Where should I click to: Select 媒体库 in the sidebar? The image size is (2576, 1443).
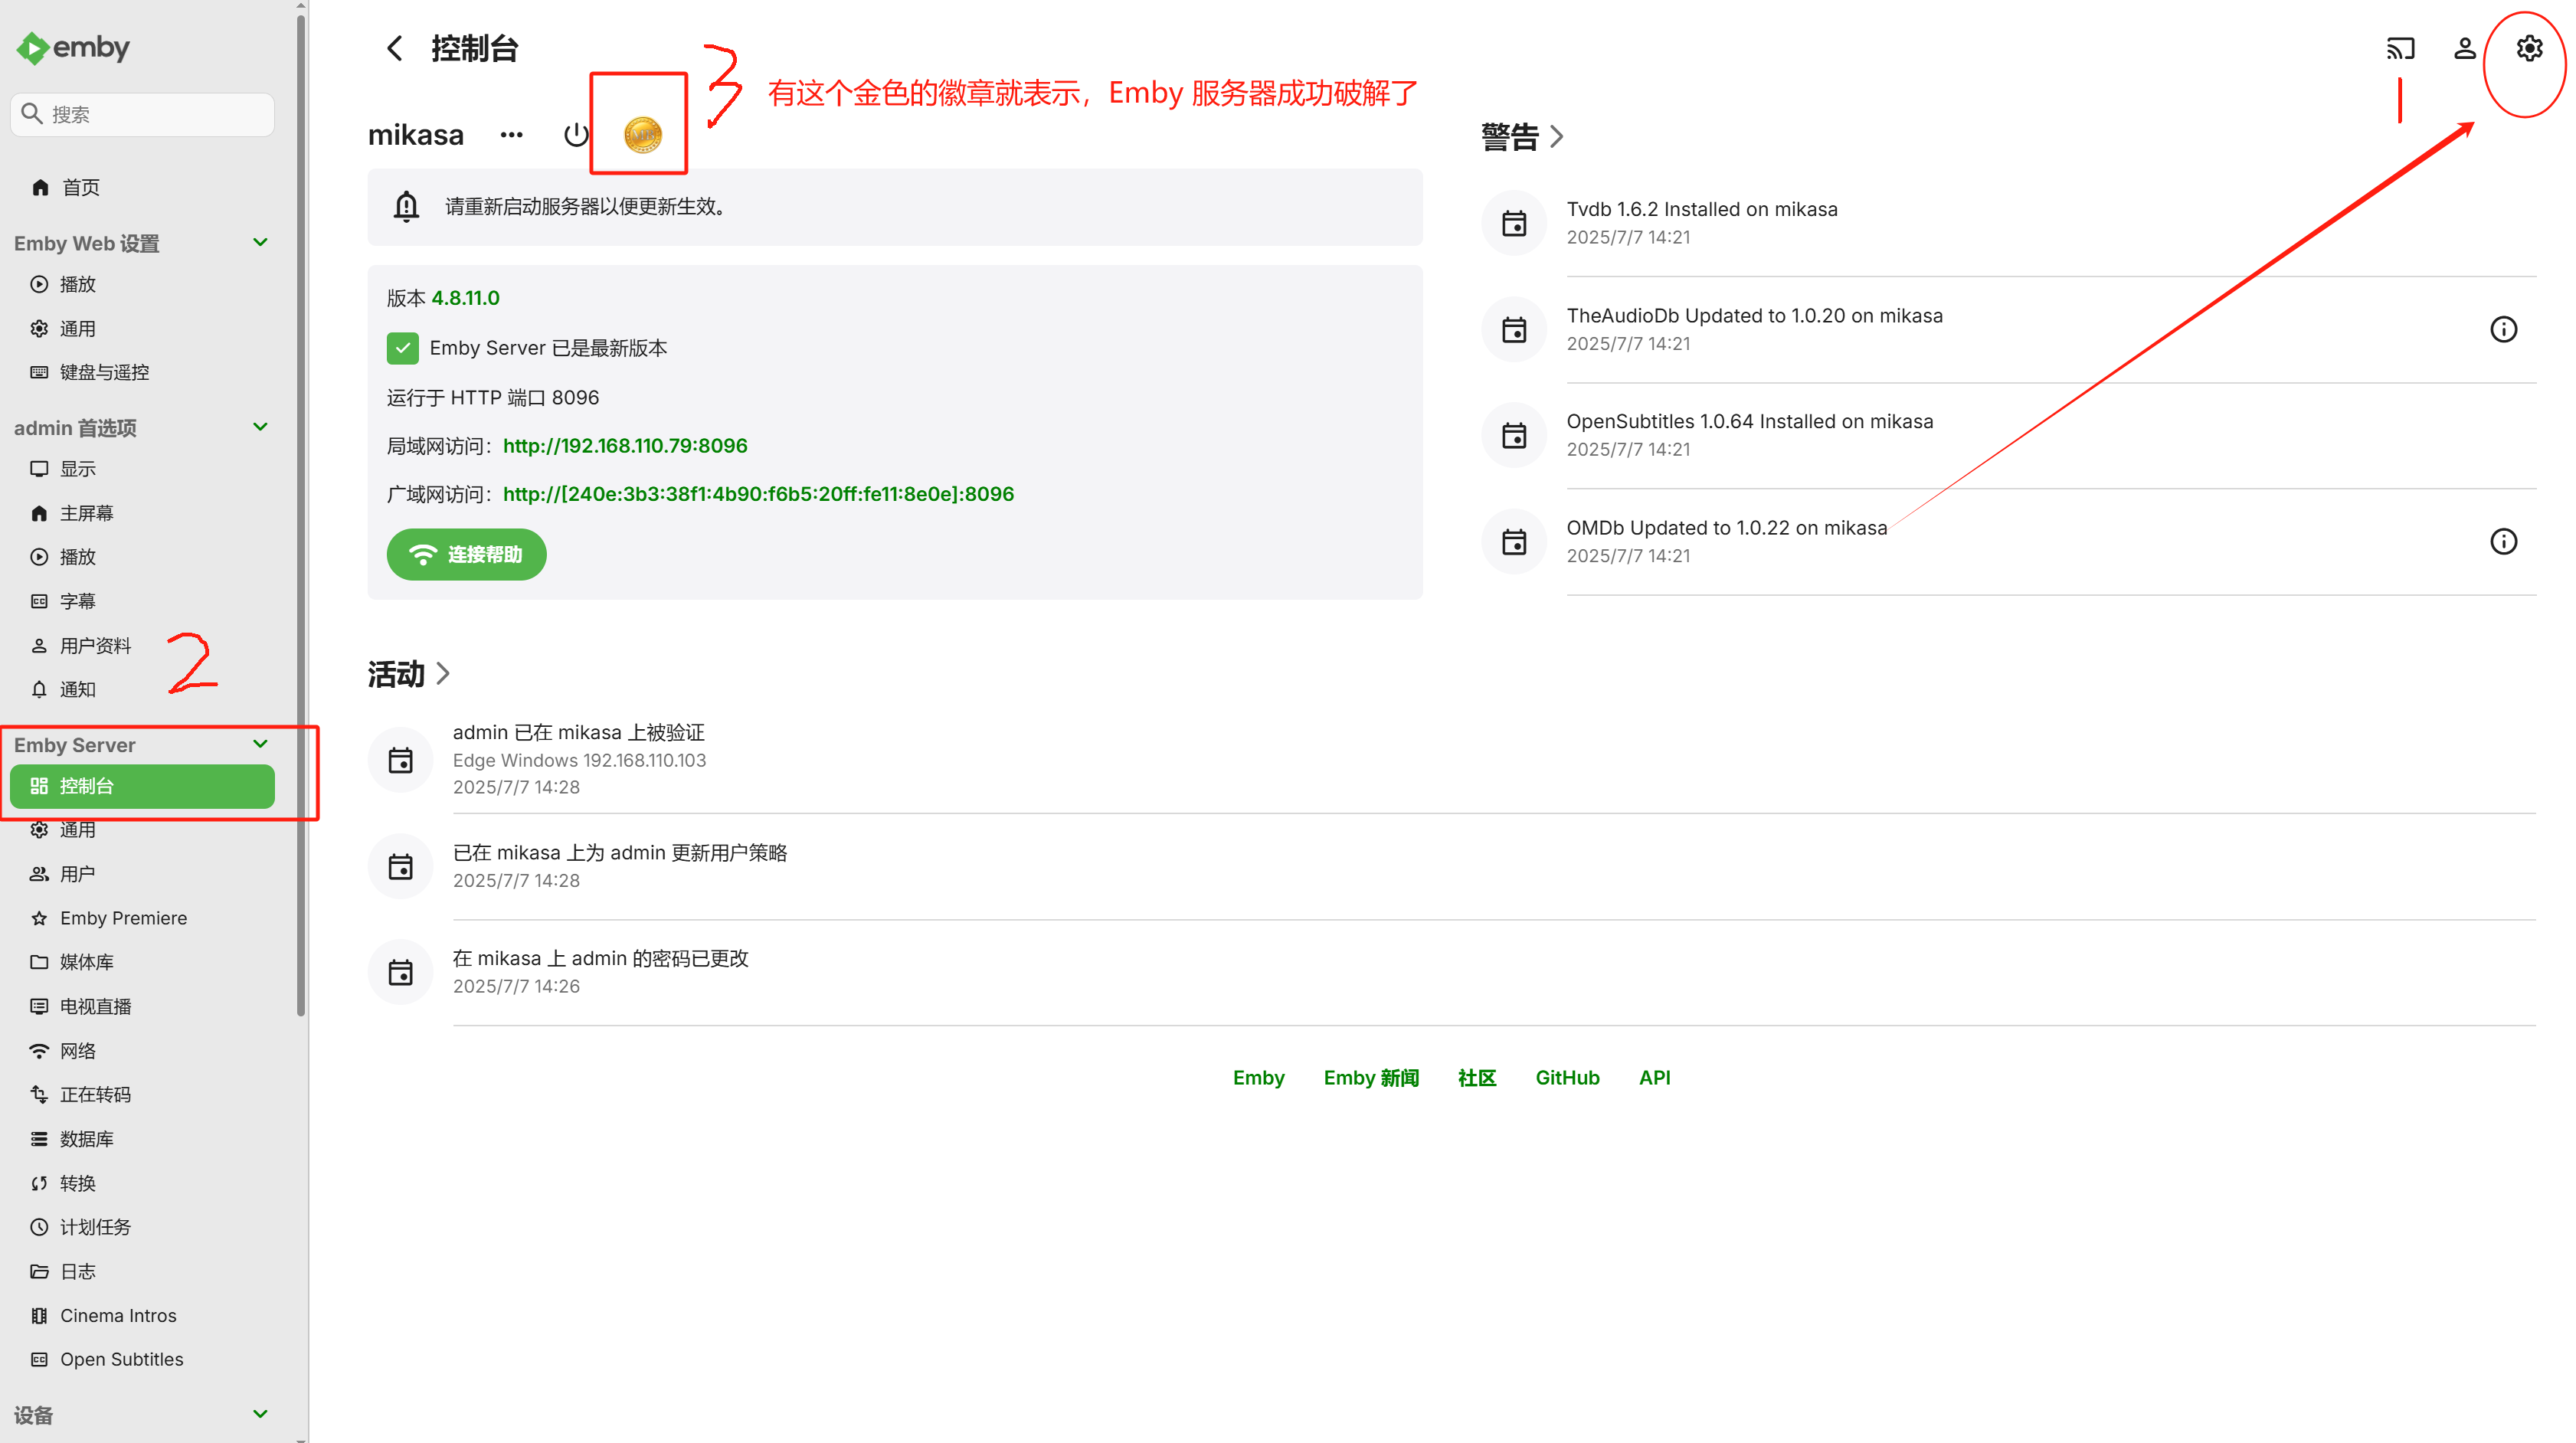coord(87,962)
